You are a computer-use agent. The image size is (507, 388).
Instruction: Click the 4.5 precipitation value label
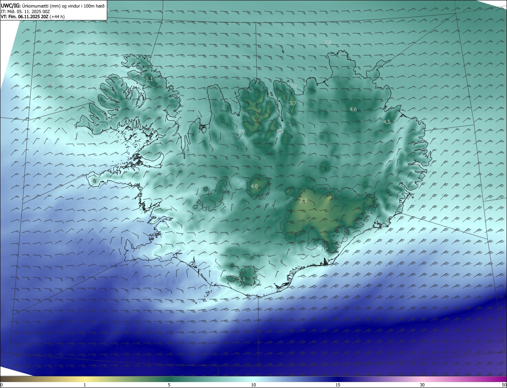[387, 122]
